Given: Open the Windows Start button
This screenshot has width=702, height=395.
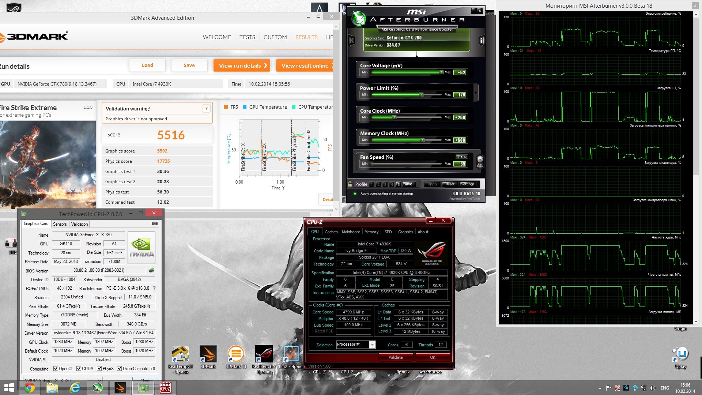Looking at the screenshot, I should (9, 388).
